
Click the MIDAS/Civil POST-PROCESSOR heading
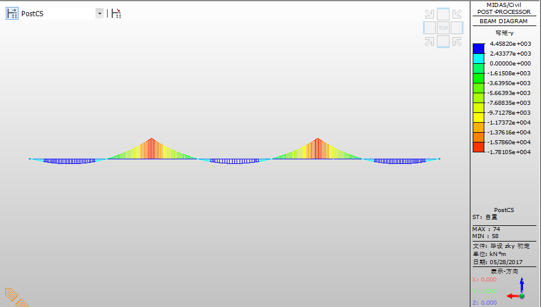coord(504,8)
